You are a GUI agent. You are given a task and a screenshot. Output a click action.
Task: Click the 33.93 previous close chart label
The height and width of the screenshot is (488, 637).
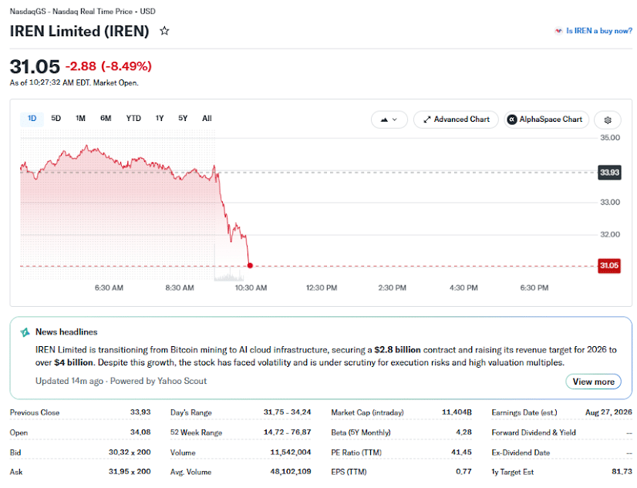(x=610, y=173)
